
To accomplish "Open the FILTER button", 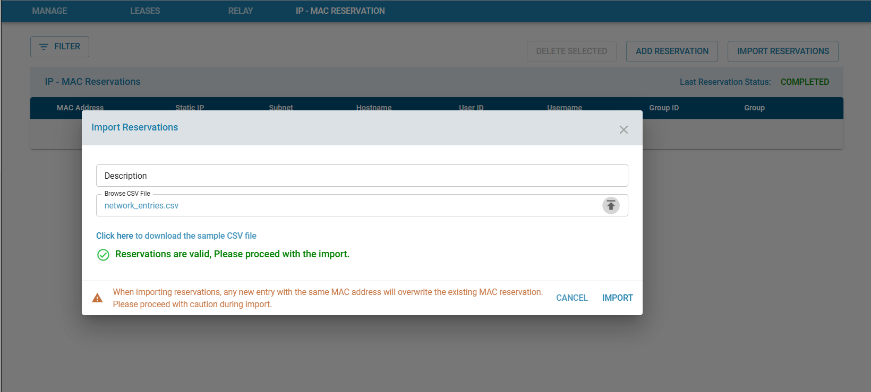I will coord(59,47).
